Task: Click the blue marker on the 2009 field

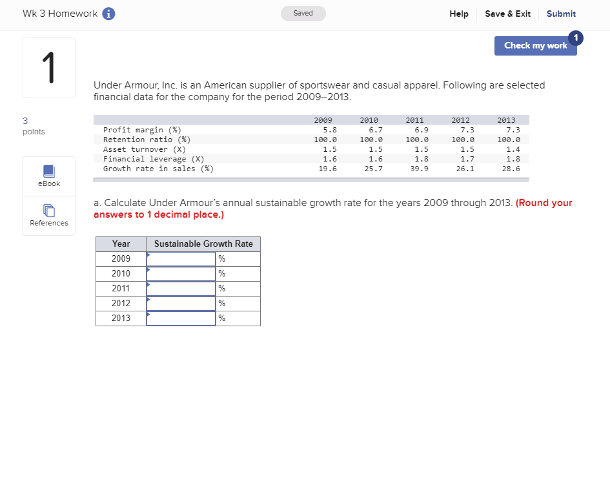Action: tap(148, 254)
